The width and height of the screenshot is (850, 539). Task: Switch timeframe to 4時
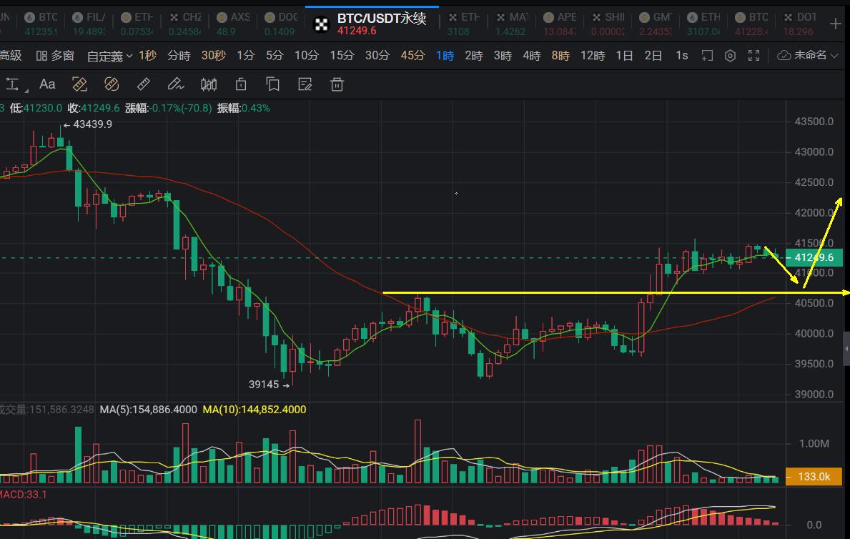(531, 56)
